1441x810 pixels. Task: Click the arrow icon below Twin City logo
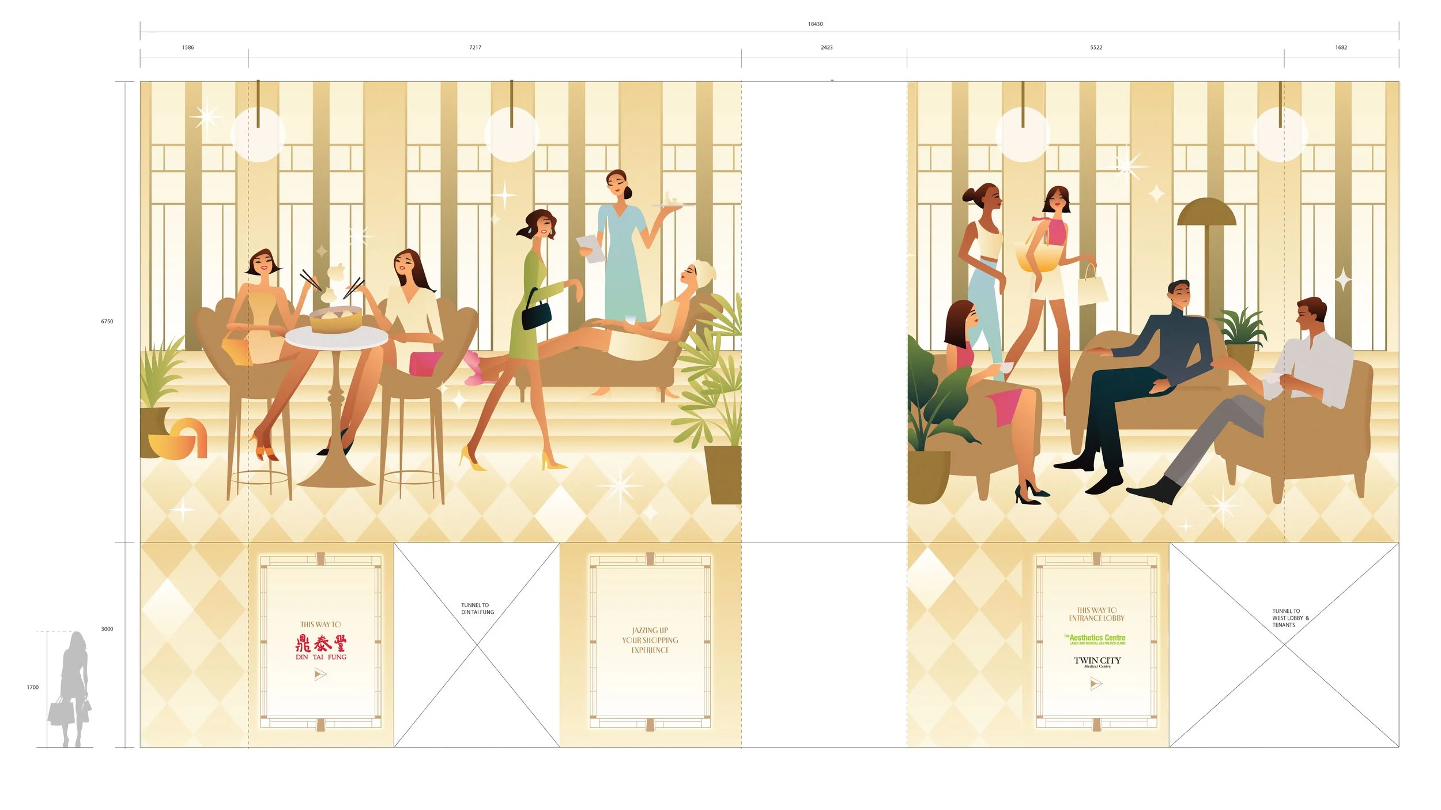click(x=1096, y=684)
